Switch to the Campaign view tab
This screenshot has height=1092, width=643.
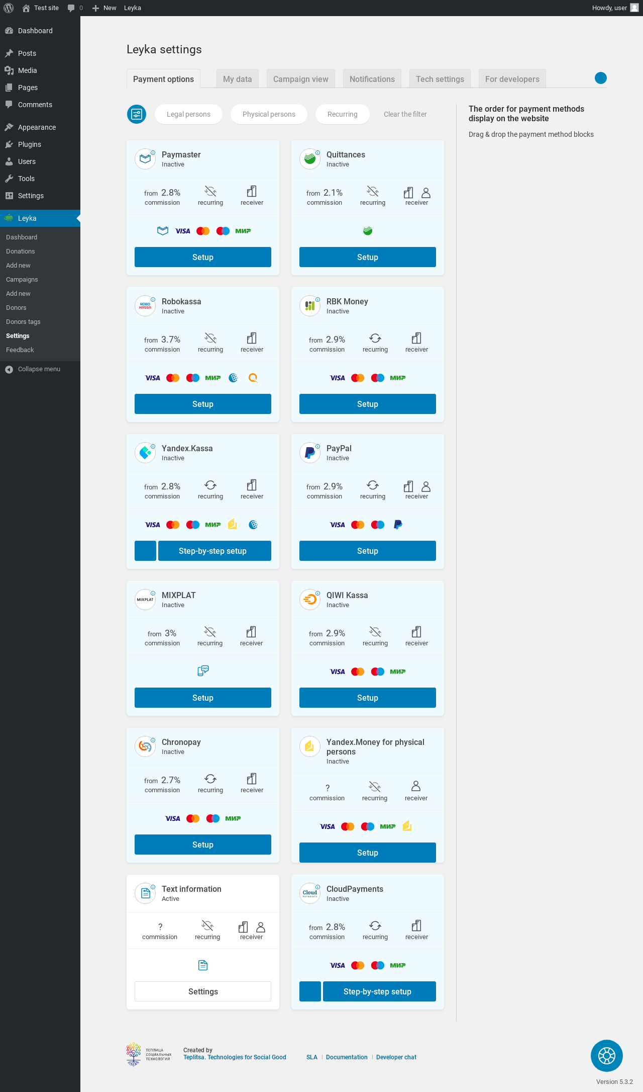(301, 79)
